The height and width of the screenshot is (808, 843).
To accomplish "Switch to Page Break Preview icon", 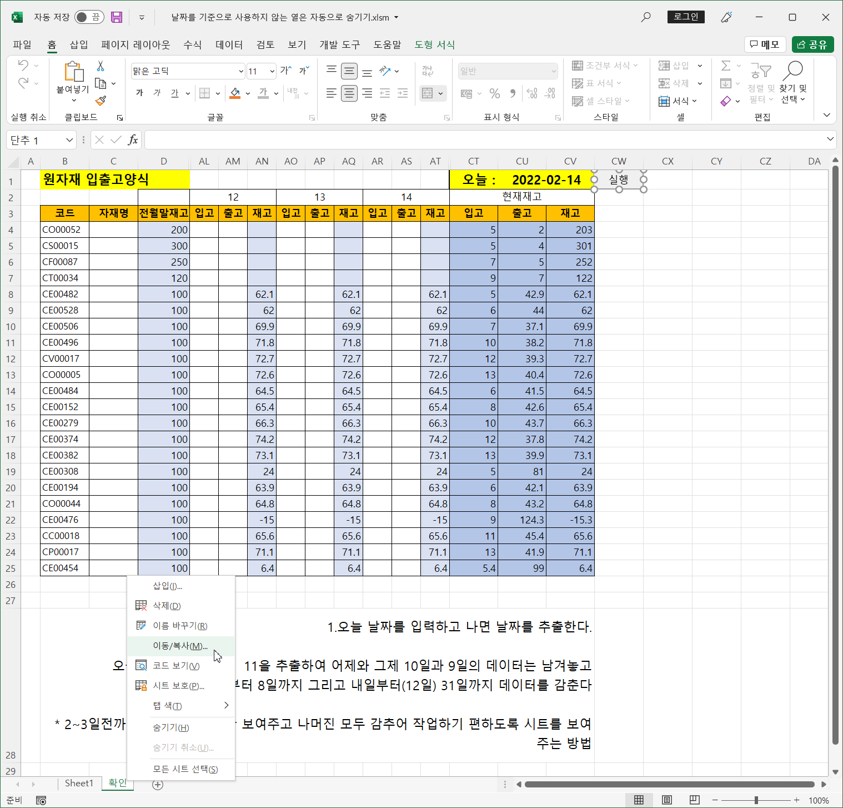I will tap(695, 800).
